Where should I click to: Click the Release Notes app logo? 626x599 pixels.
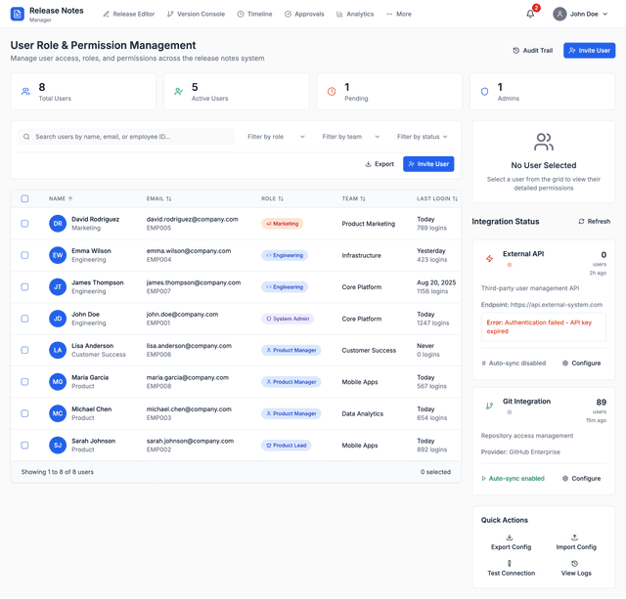[x=17, y=15]
